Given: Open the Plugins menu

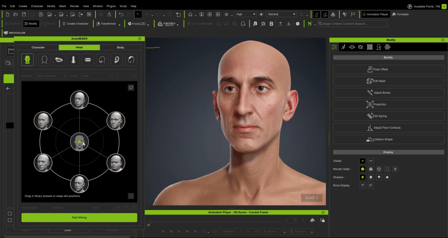Looking at the screenshot, I should [x=111, y=6].
